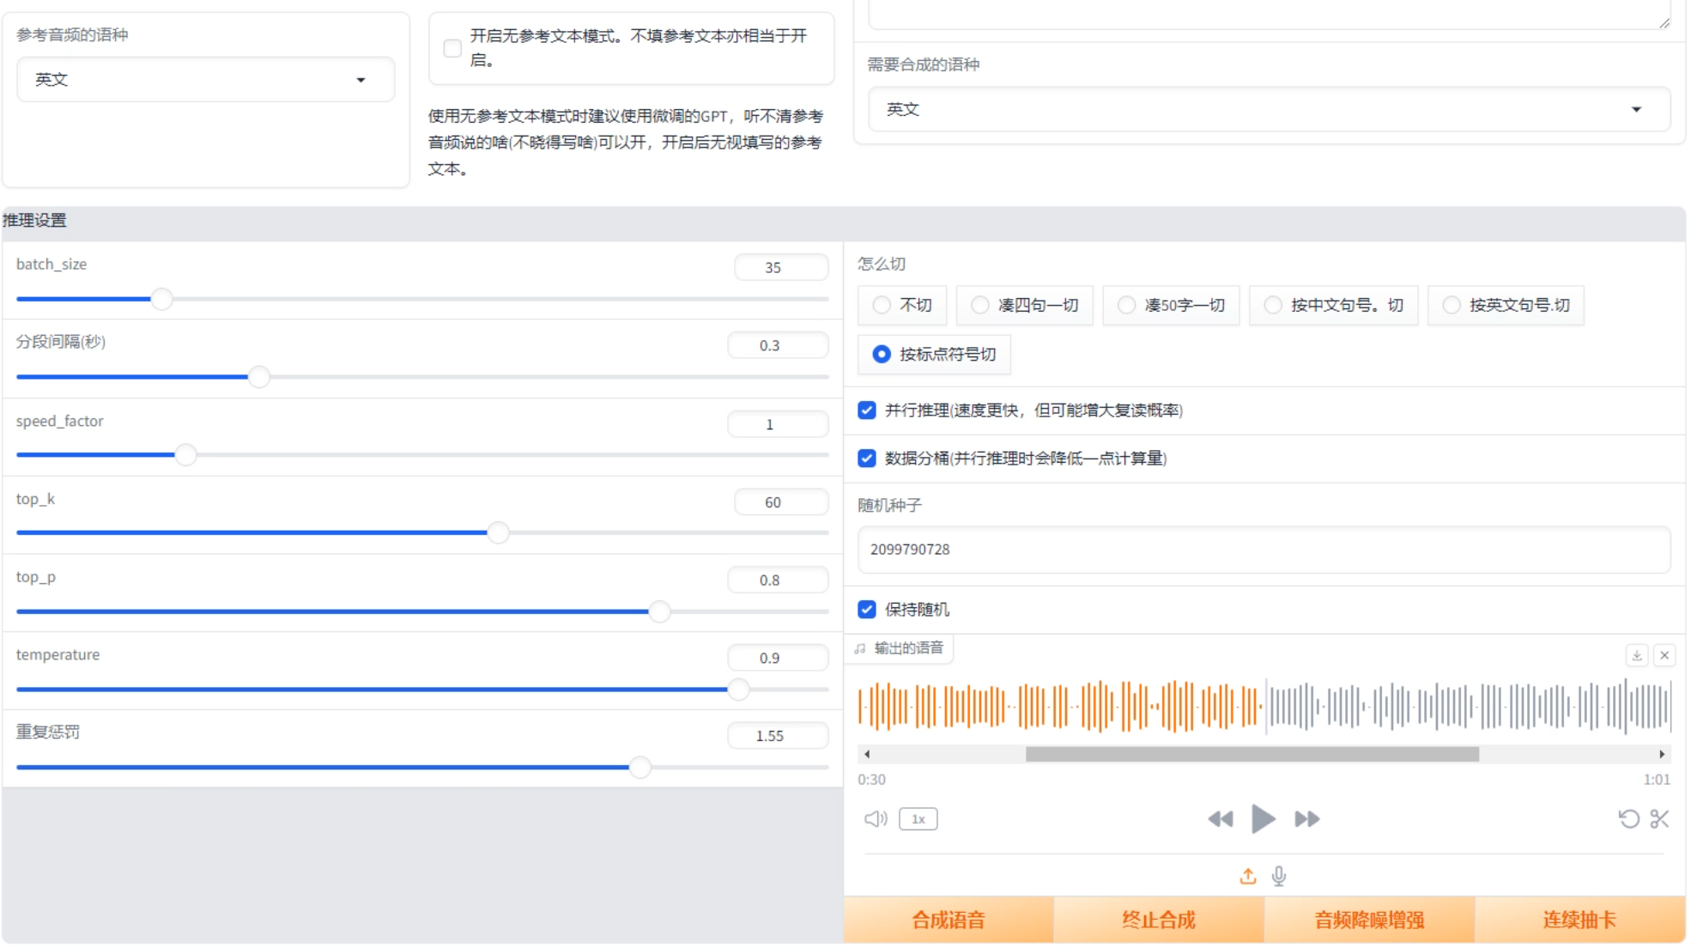Toggle the 保持随机 checkbox
The width and height of the screenshot is (1703, 948).
867,610
